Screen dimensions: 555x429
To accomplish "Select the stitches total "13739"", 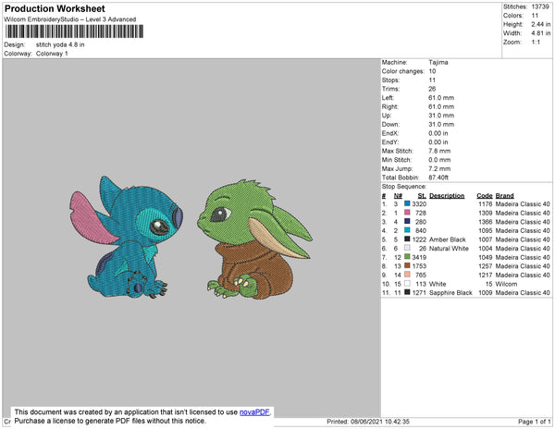I will pyautogui.click(x=540, y=6).
